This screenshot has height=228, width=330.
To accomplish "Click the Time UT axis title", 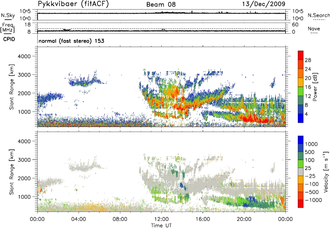I will point(161,226).
